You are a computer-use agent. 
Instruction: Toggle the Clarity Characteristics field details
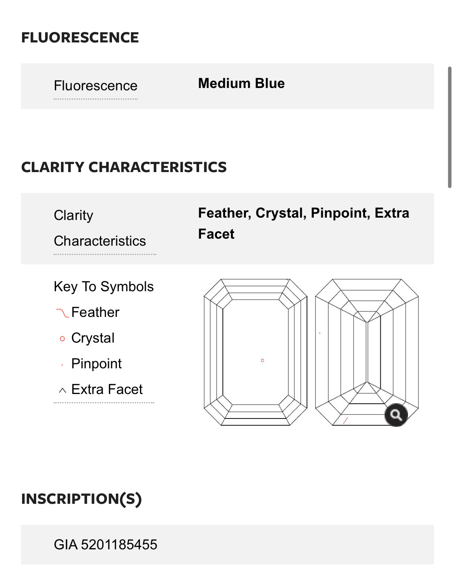tap(99, 228)
